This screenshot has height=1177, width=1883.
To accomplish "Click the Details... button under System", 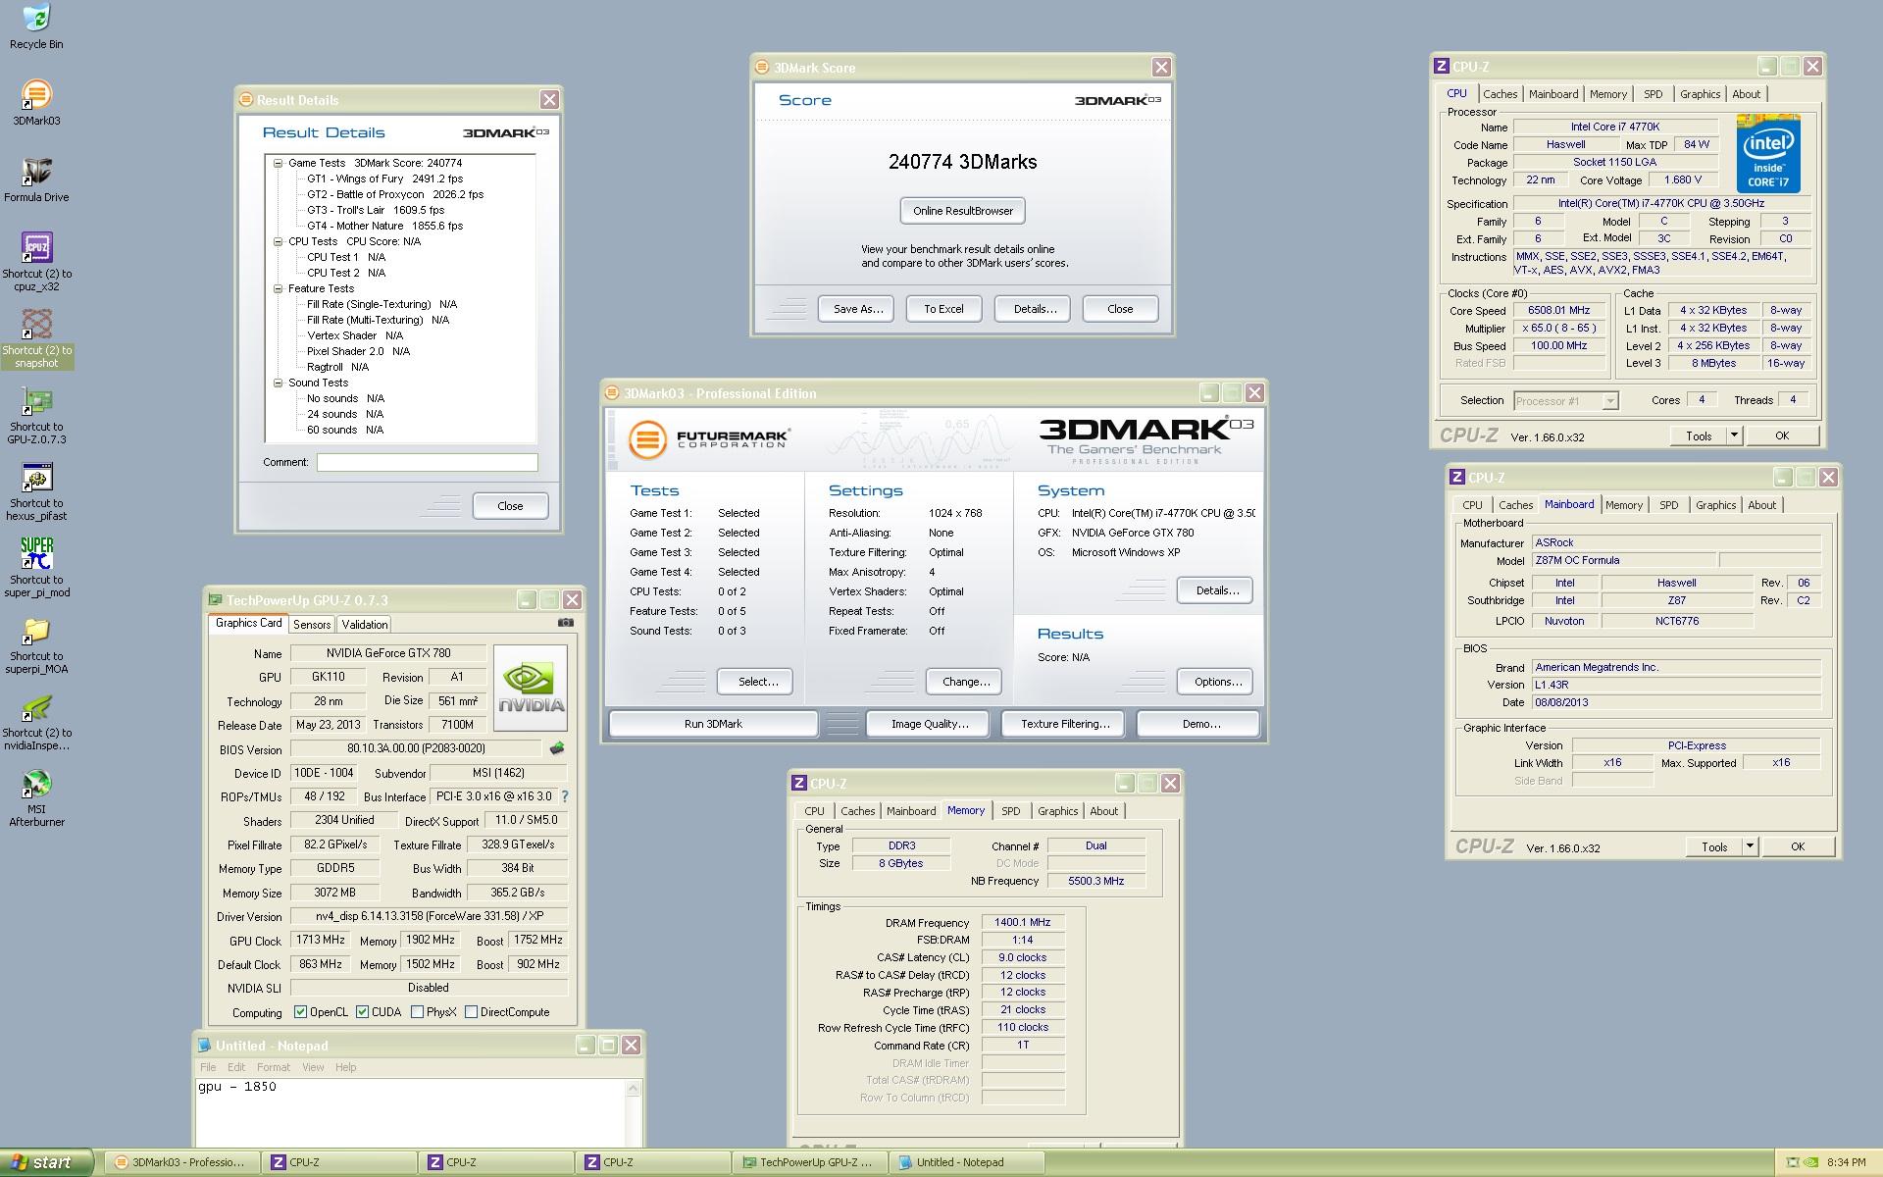I will (1217, 590).
